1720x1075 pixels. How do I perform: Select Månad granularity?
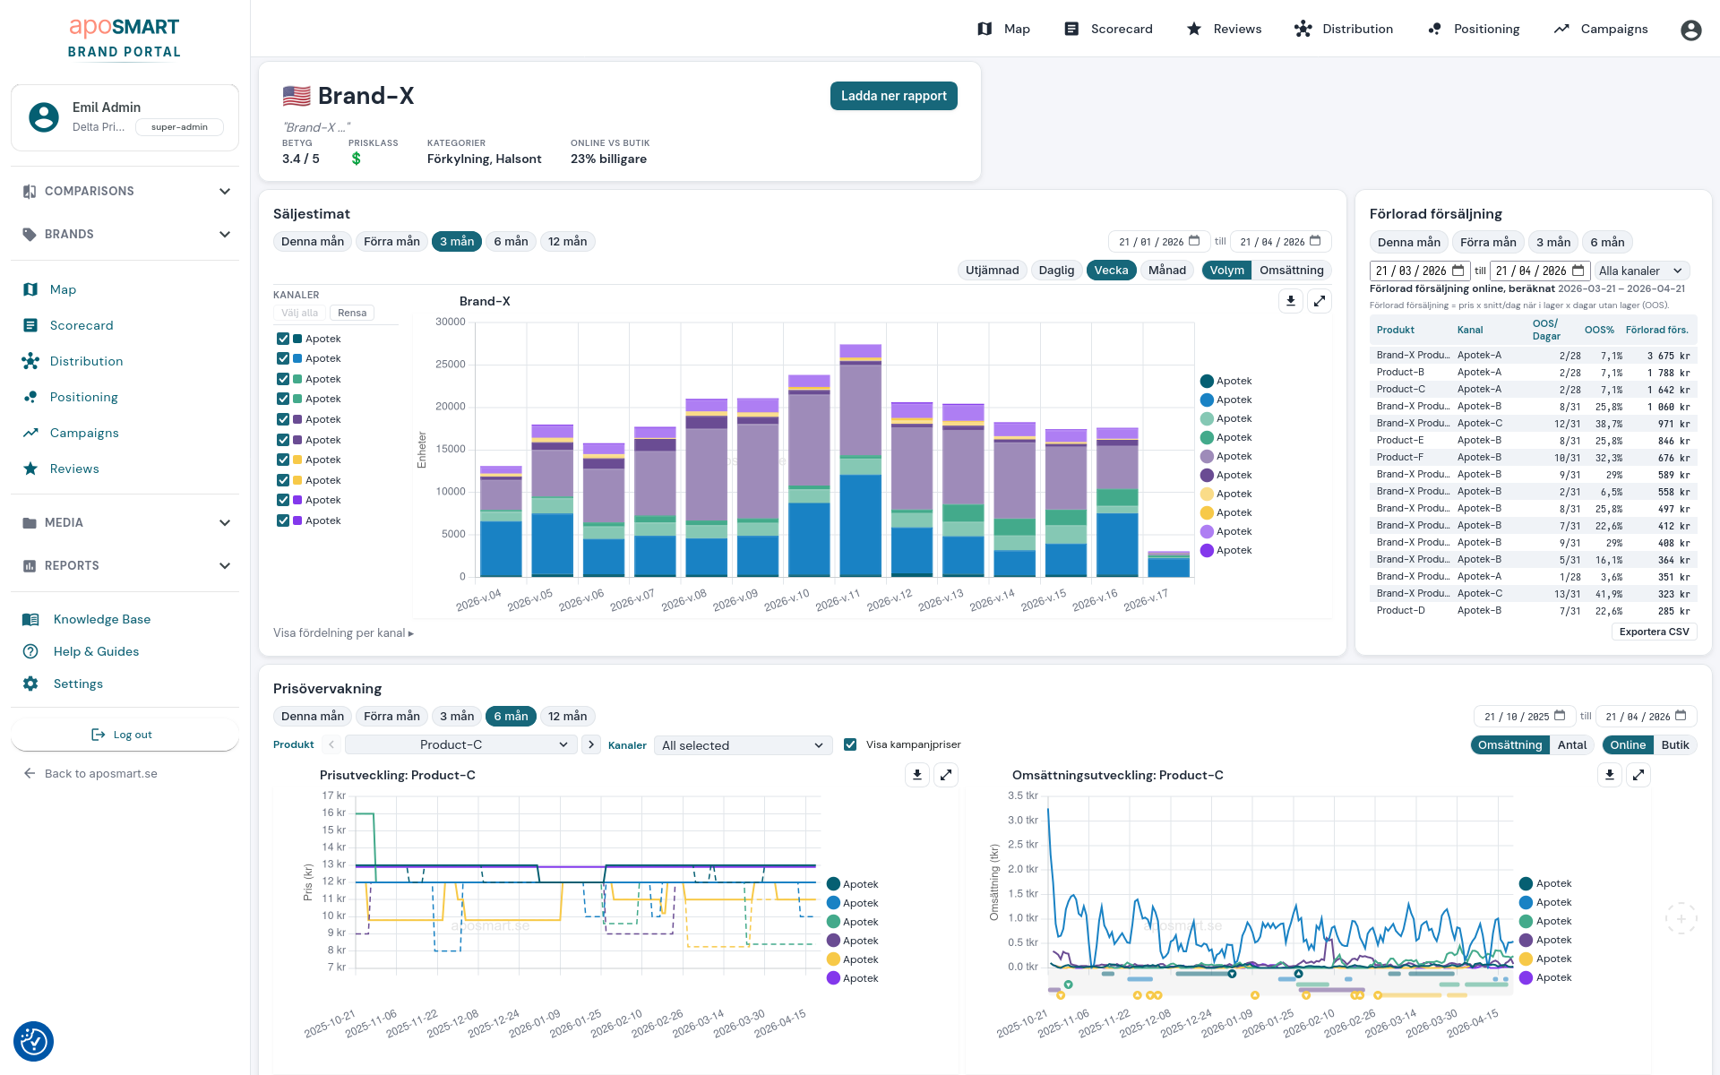click(x=1167, y=271)
